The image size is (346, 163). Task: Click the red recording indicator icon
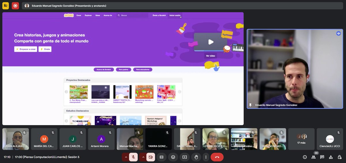point(15,6)
